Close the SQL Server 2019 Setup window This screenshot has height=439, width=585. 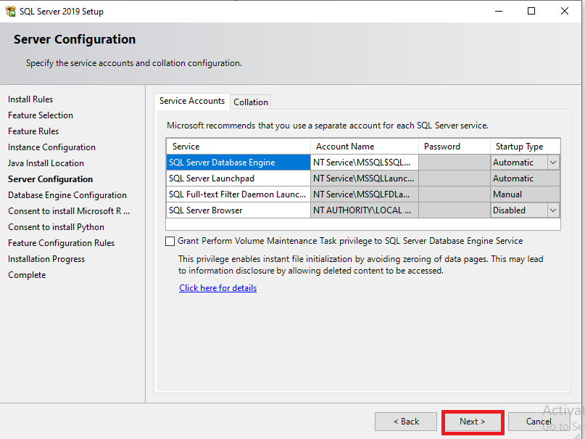click(565, 11)
